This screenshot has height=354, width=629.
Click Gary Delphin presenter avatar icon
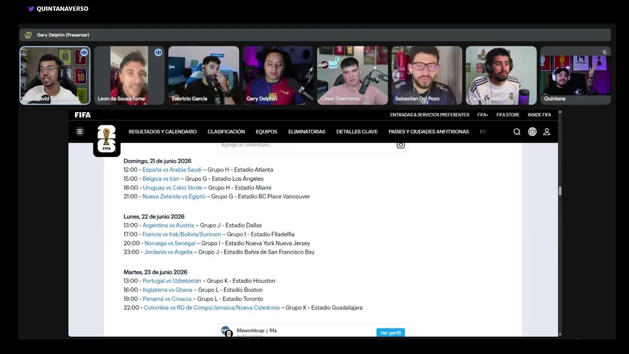point(28,35)
